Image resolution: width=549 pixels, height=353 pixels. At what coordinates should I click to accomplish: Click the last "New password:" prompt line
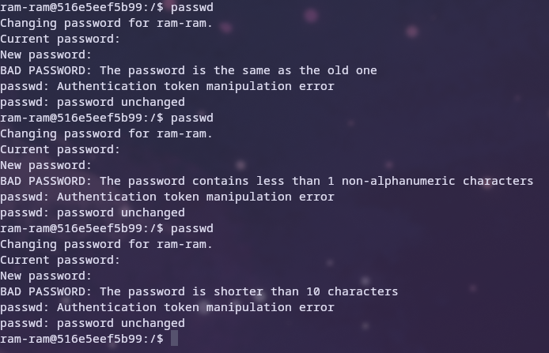tap(46, 276)
